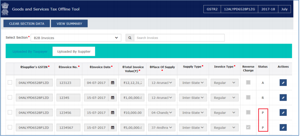Open Place Of Supply dropdown for invoice 12345
The height and width of the screenshot is (136, 300).
click(162, 98)
